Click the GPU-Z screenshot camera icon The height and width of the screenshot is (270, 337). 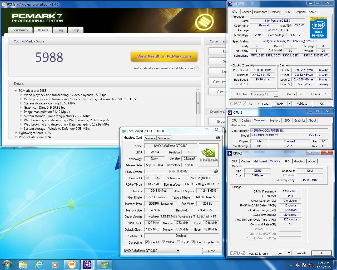(x=218, y=138)
